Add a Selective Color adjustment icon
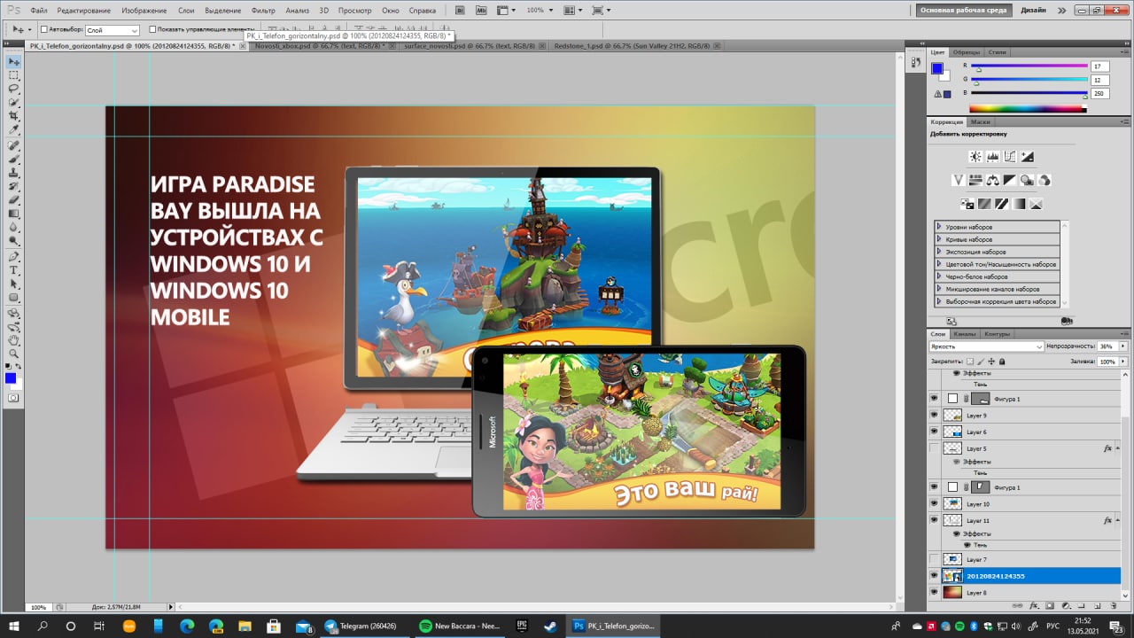1134x638 pixels. (x=1036, y=204)
